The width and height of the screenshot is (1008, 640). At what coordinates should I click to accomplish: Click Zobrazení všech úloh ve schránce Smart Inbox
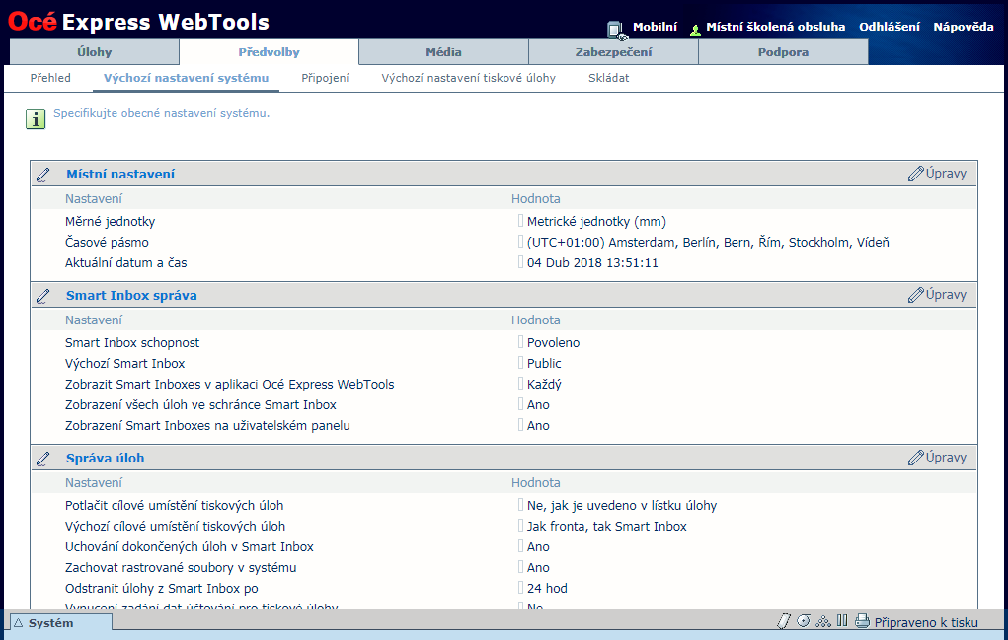pos(200,404)
